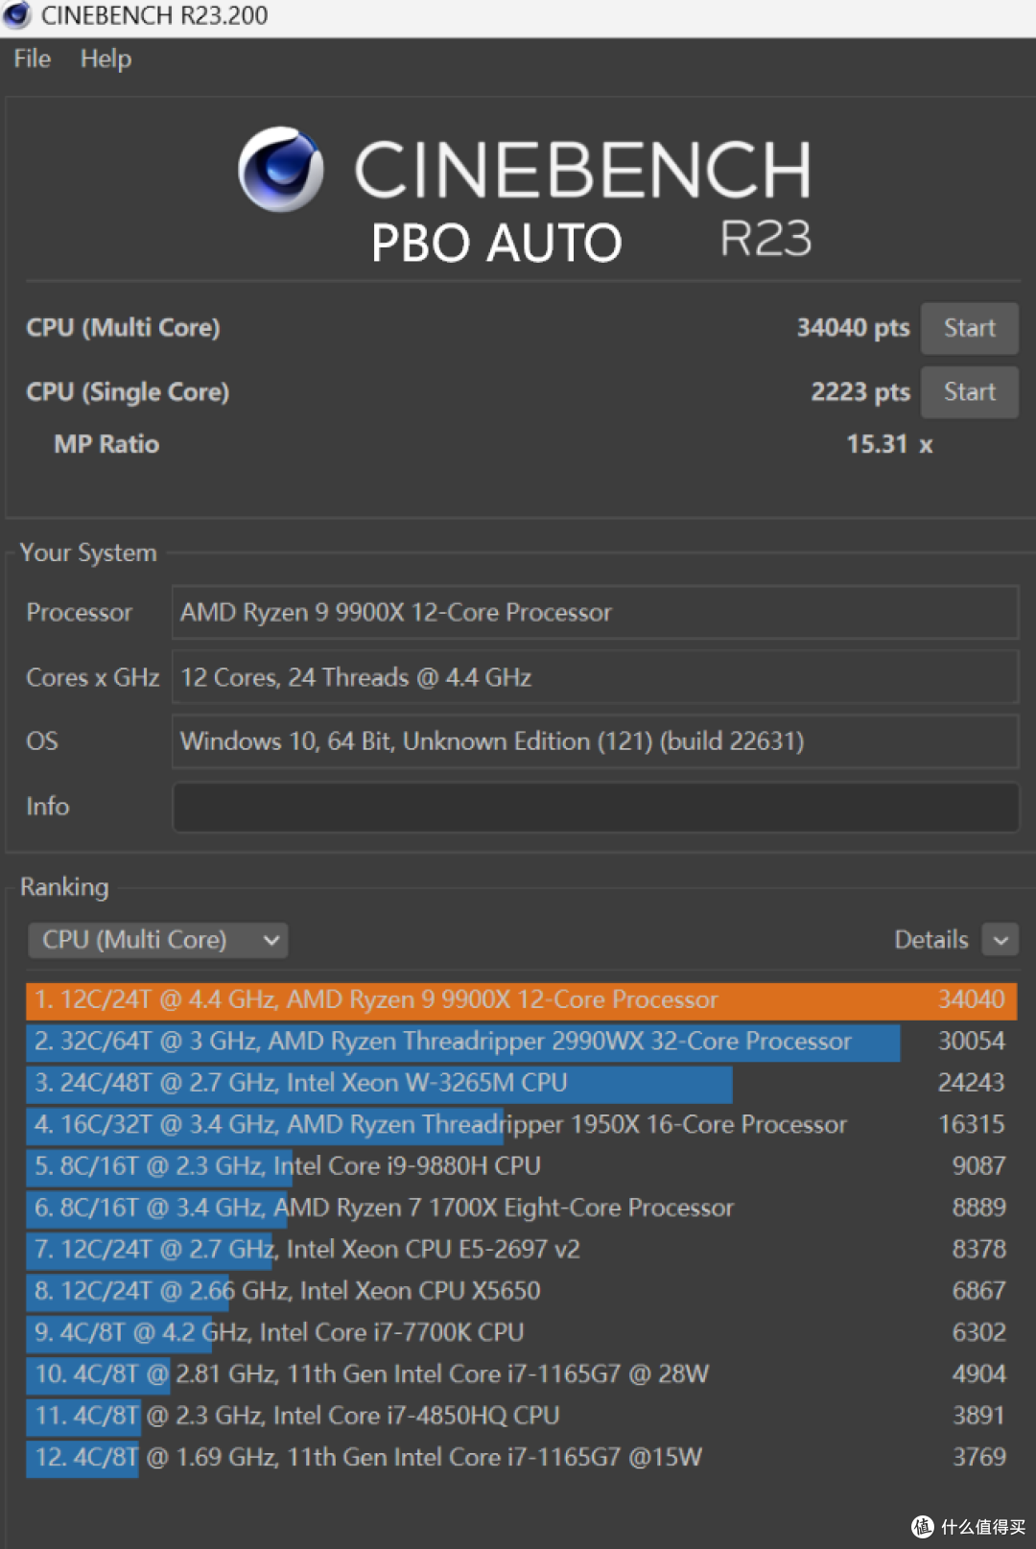Expand the Details dropdown arrow

[1001, 940]
